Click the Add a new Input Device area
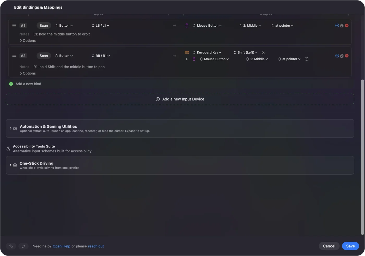This screenshot has height=256, width=365. (x=180, y=99)
